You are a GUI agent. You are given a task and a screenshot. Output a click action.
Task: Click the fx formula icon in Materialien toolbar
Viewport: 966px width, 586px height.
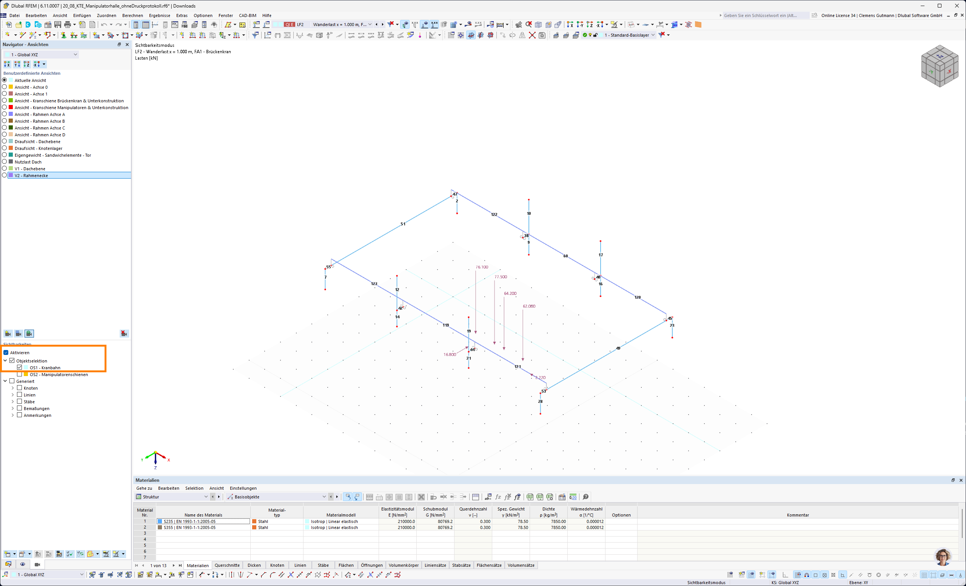point(498,497)
